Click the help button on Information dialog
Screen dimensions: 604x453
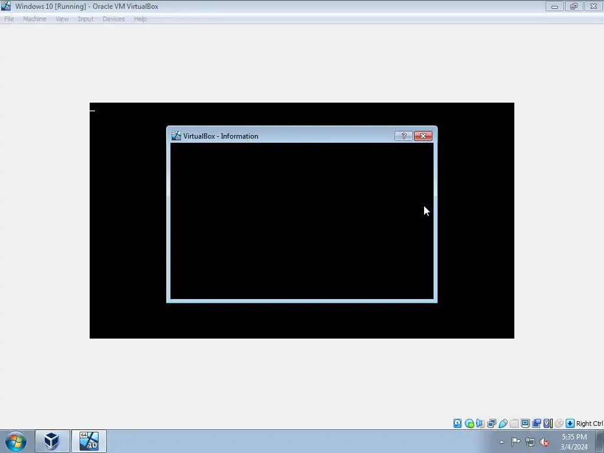[403, 136]
